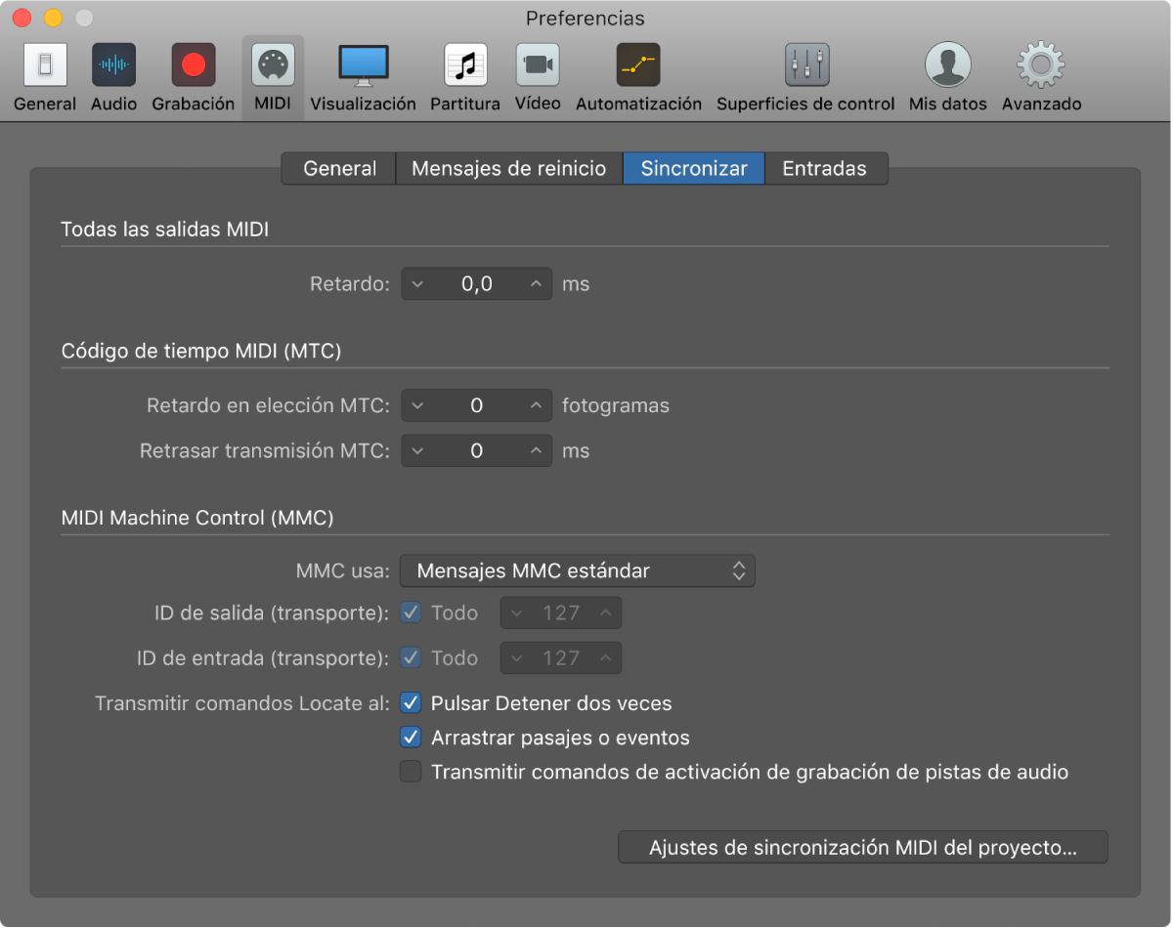Open the MMC usa dropdown menu
The width and height of the screenshot is (1173, 928).
577,570
